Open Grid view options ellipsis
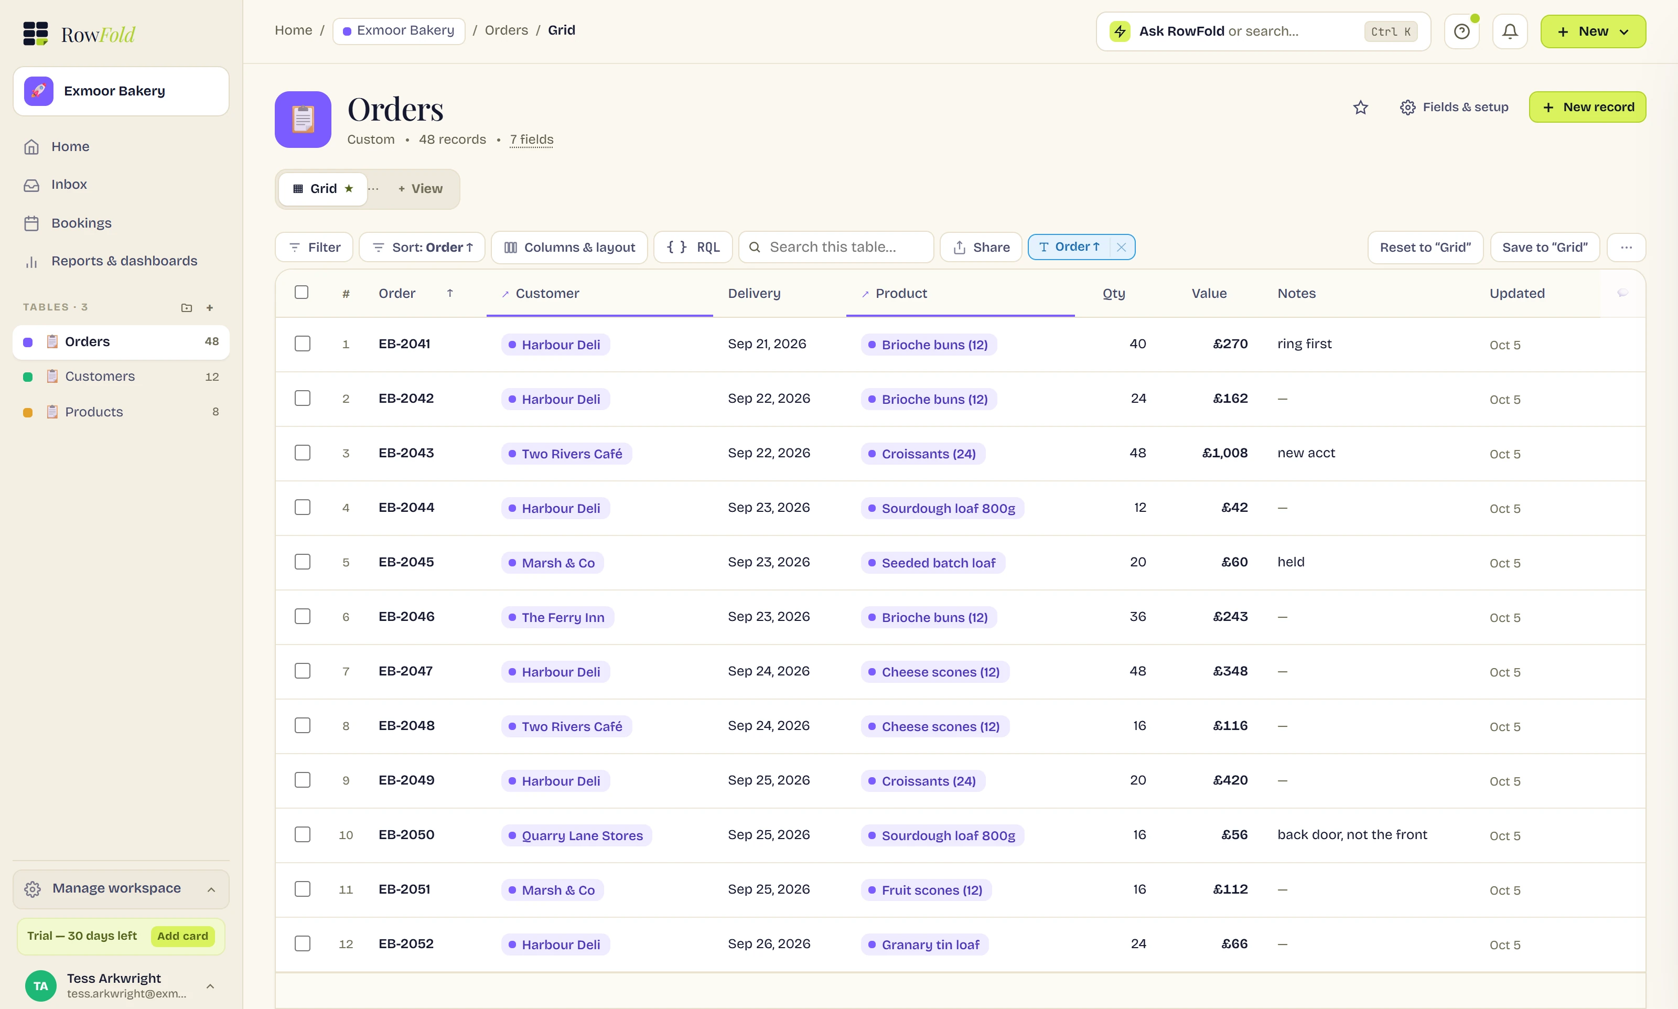The width and height of the screenshot is (1678, 1009). click(x=373, y=189)
